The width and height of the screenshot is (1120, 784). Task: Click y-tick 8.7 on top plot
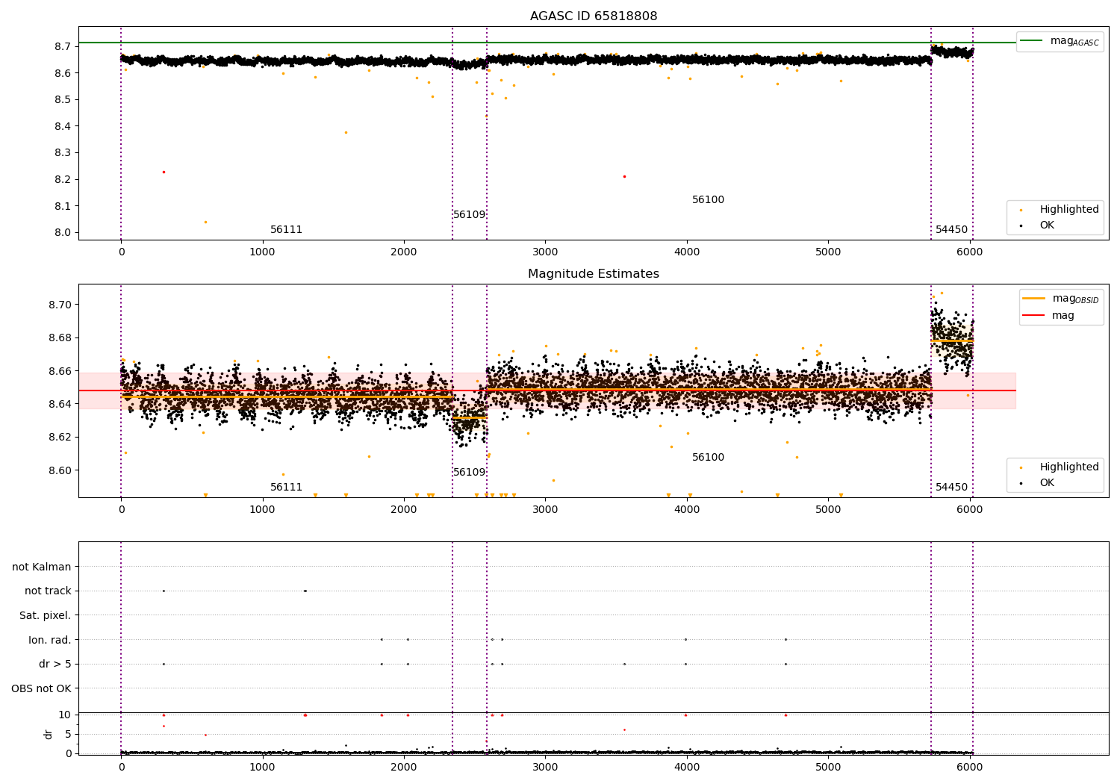[63, 46]
